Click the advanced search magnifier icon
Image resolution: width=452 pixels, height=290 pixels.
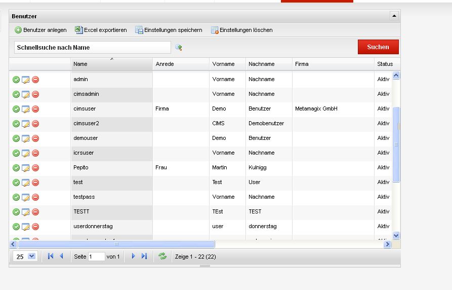tap(179, 47)
